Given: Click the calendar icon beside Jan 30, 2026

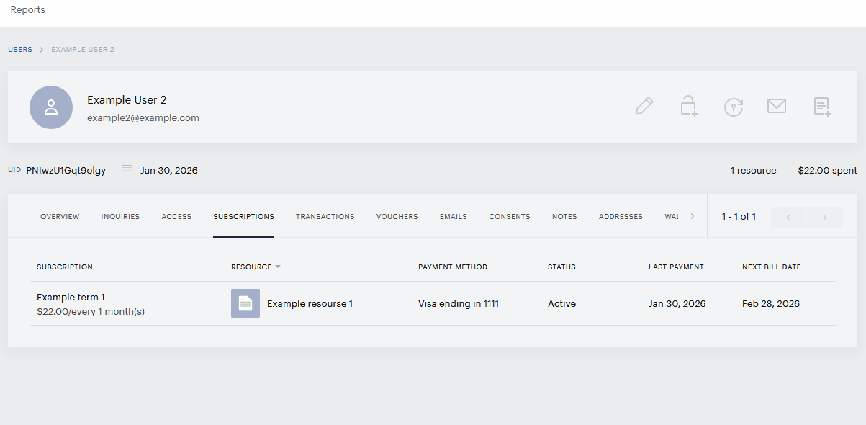Looking at the screenshot, I should [127, 170].
